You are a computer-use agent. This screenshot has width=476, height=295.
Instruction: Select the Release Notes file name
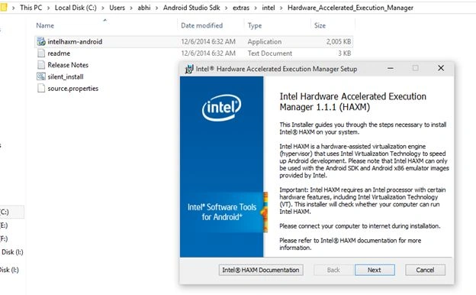click(68, 65)
